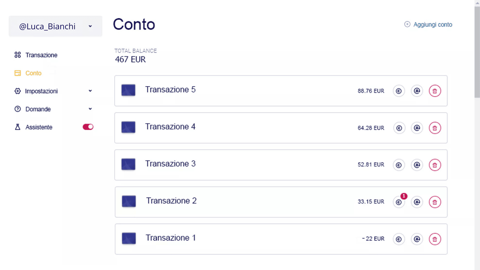Image resolution: width=480 pixels, height=270 pixels.
Task: Go to Transazione in sidebar
Action: tap(41, 55)
